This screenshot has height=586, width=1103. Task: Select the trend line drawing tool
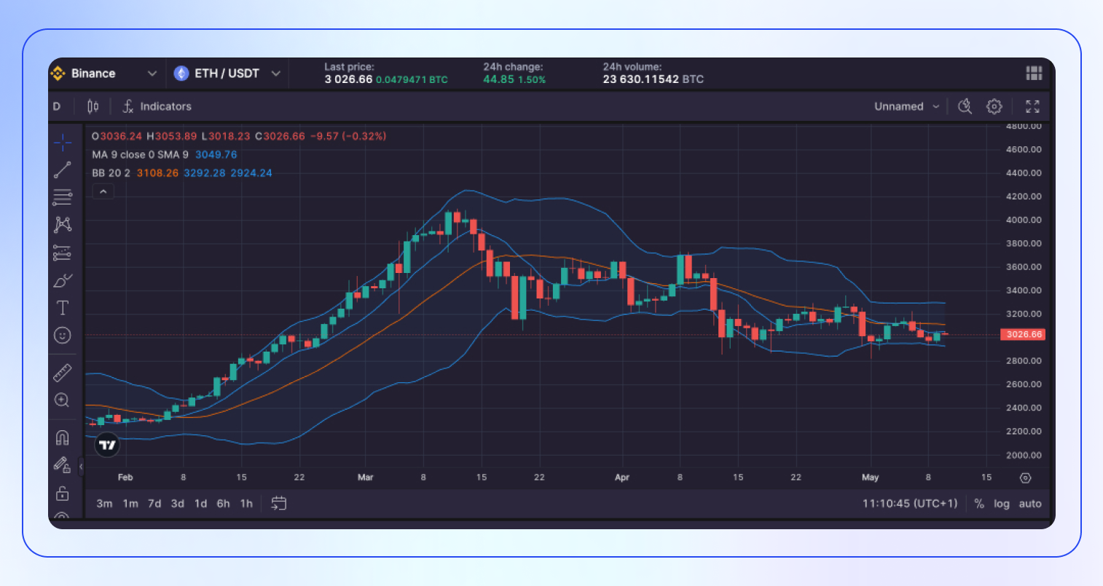(63, 170)
